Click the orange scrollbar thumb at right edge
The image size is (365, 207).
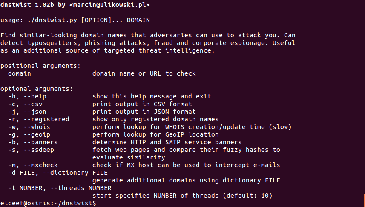point(363,200)
